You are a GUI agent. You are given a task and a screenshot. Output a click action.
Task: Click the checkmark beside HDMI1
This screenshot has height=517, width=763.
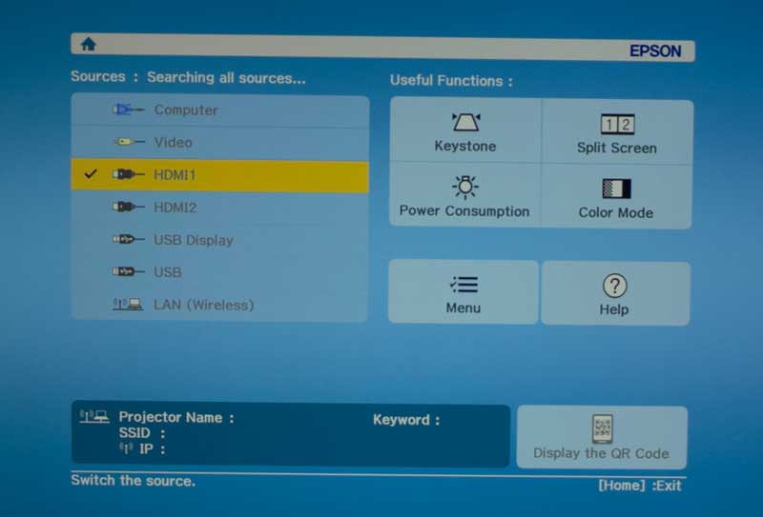pos(91,175)
